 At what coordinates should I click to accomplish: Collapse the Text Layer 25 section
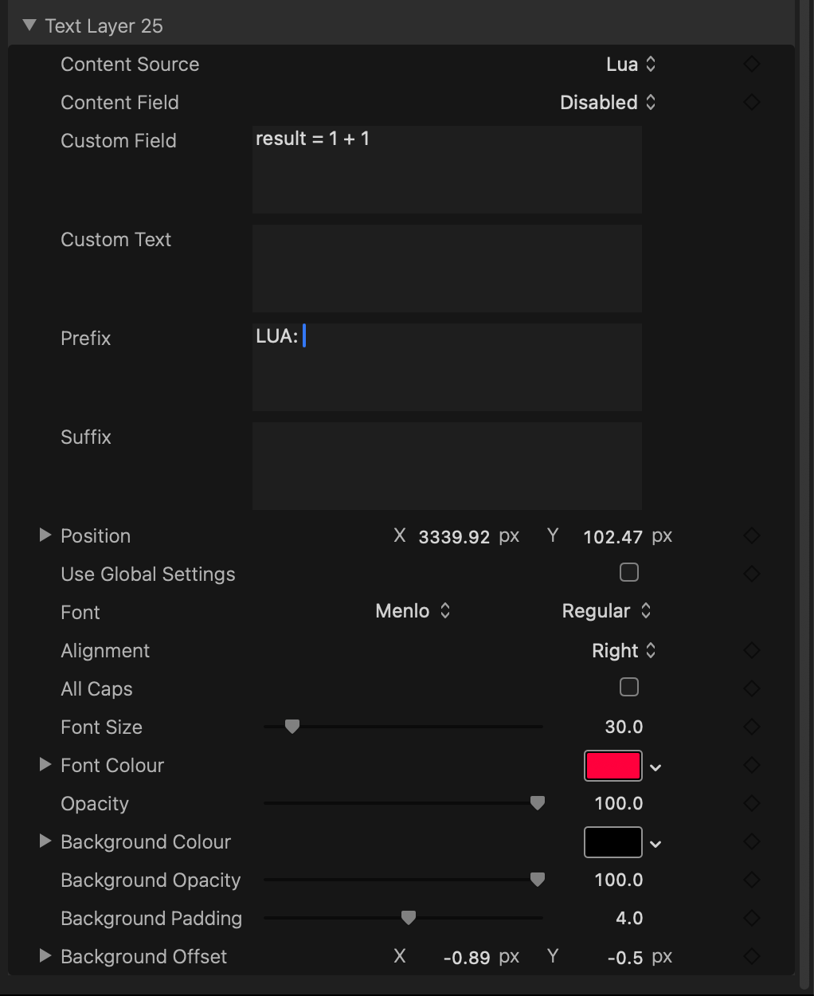tap(30, 25)
